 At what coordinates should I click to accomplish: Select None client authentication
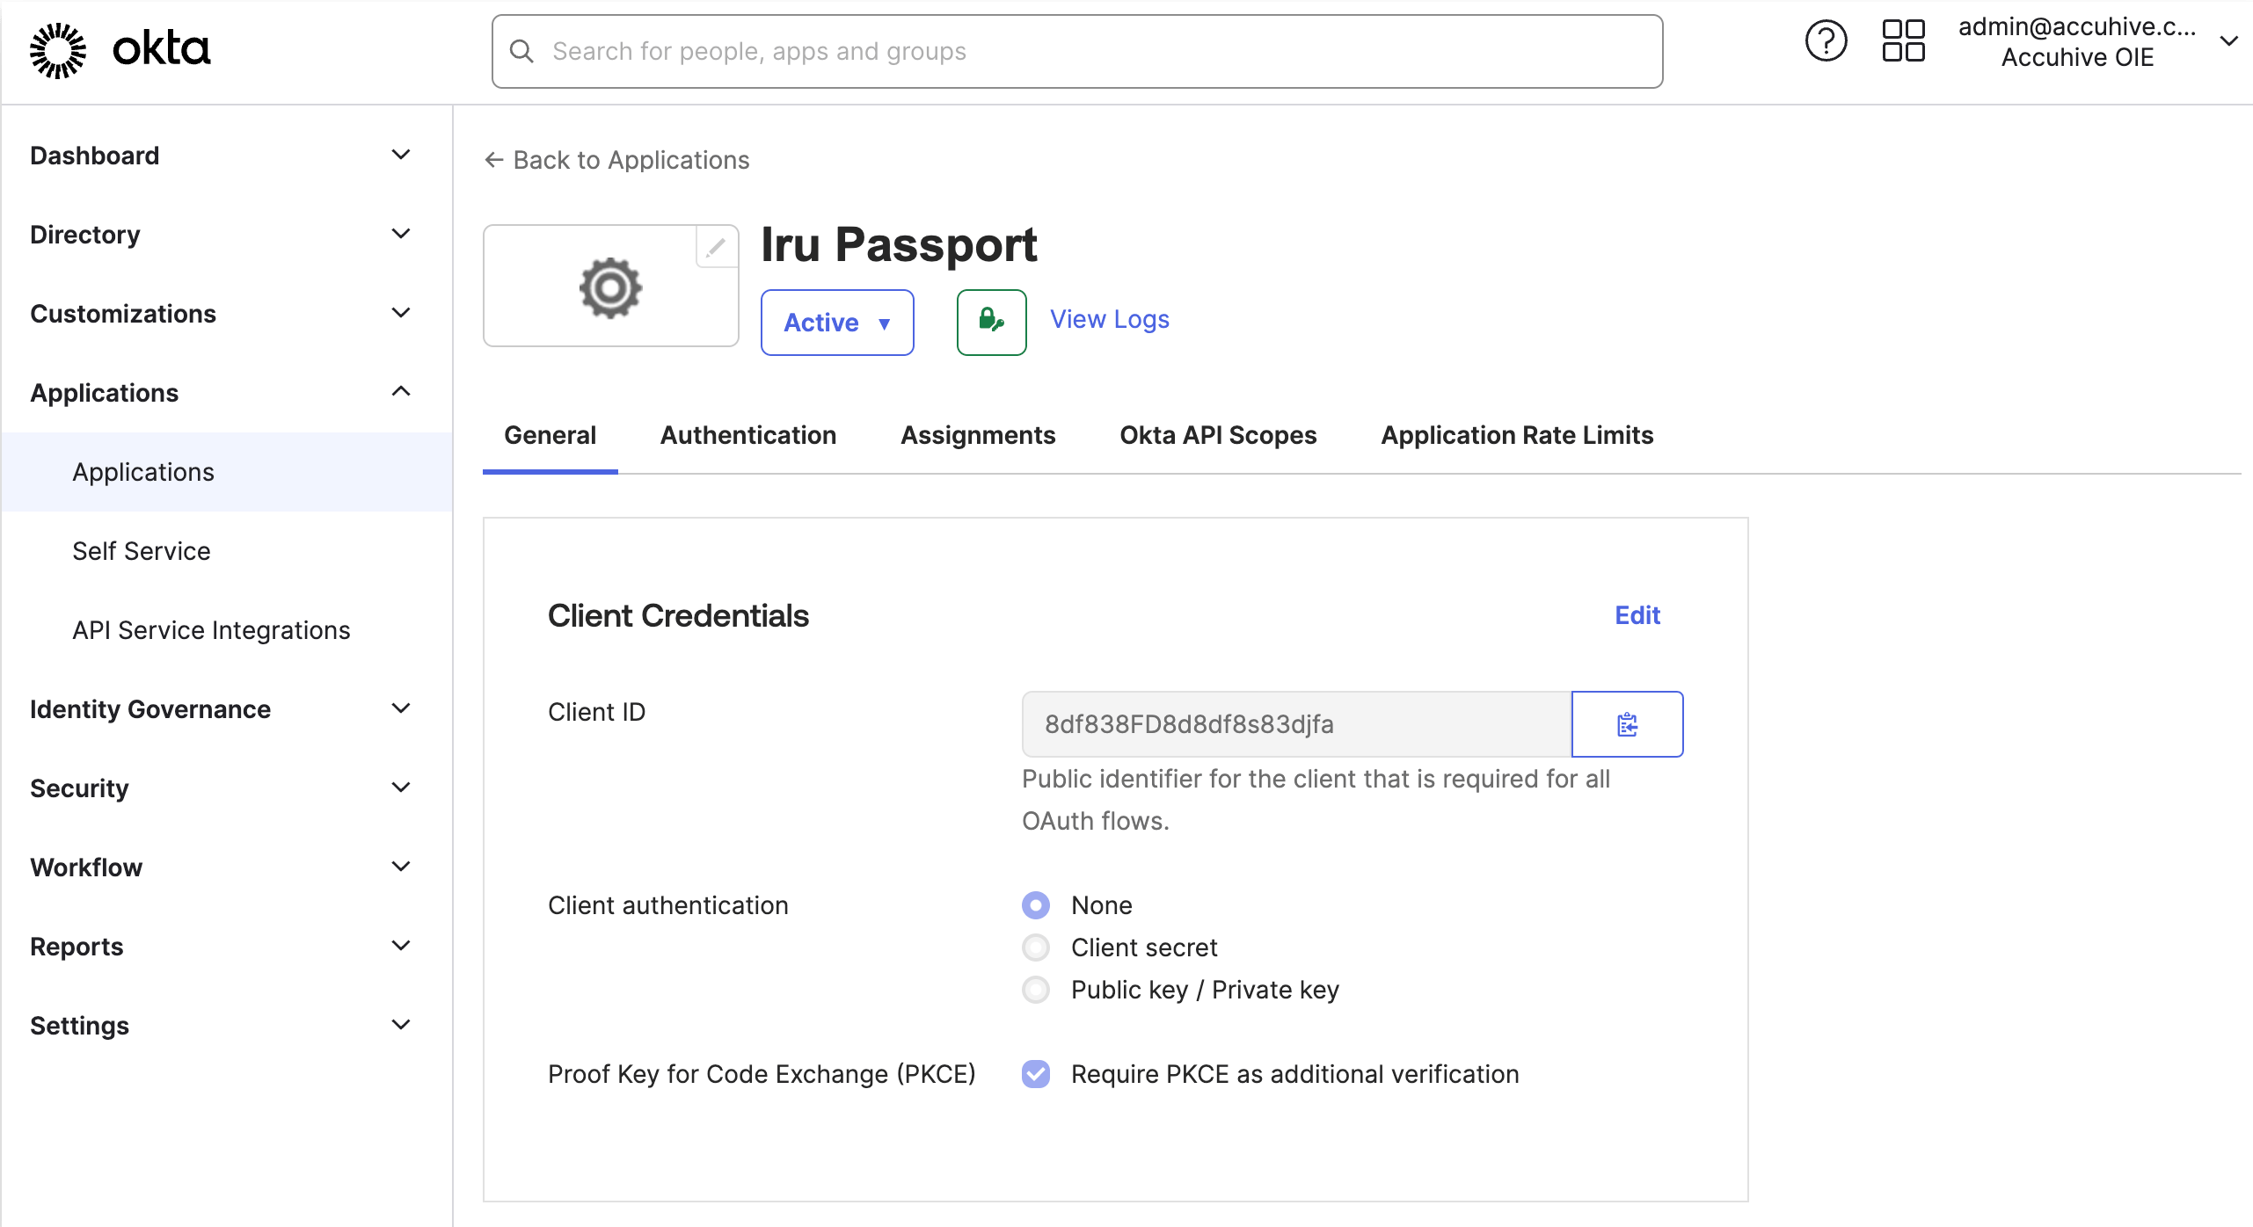pyautogui.click(x=1036, y=904)
